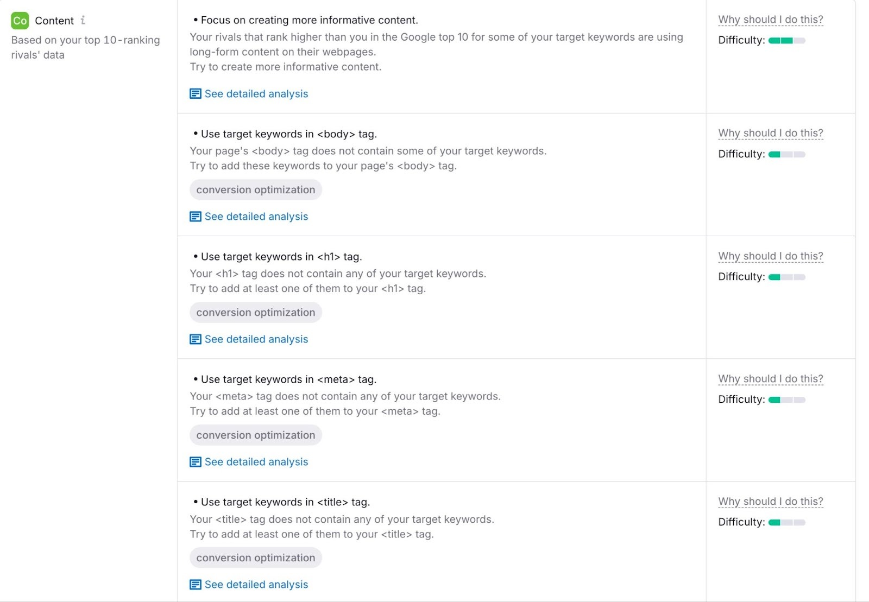869x602 pixels.
Task: Open detailed analysis for informative content
Action: (x=256, y=93)
